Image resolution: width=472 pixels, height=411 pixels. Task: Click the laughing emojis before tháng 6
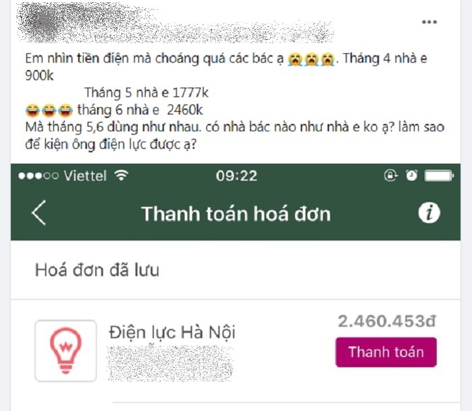[49, 110]
